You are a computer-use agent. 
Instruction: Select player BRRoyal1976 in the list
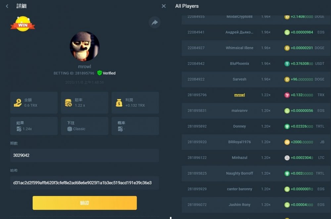click(239, 142)
